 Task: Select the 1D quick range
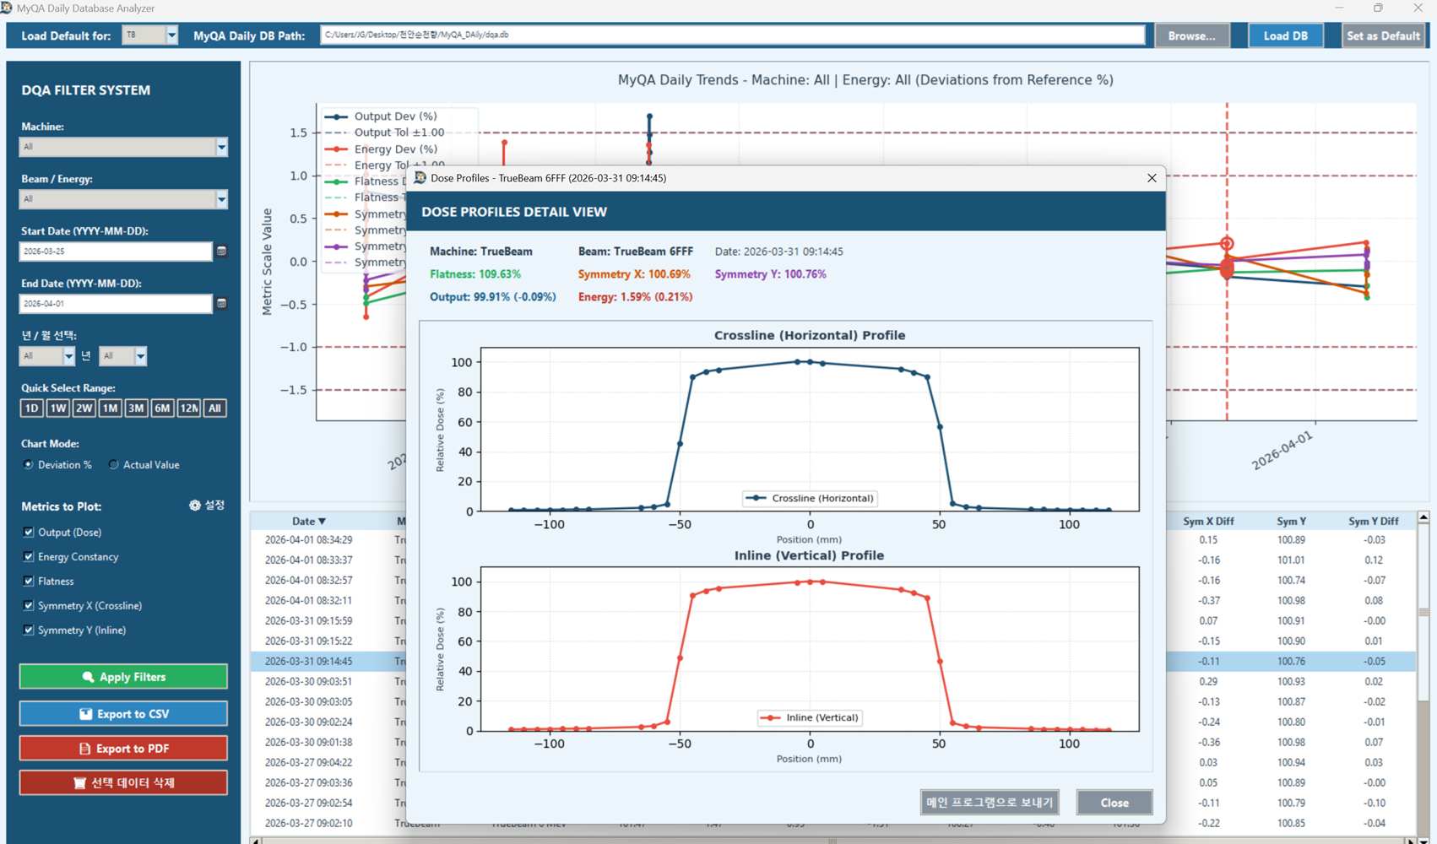tap(31, 408)
